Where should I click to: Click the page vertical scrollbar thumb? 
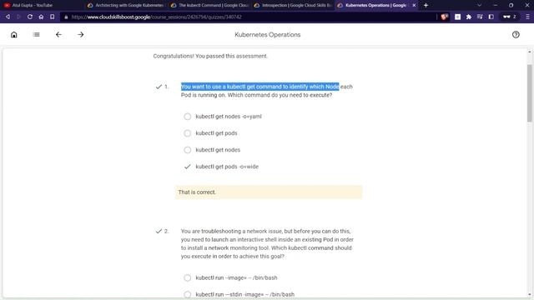click(x=529, y=93)
